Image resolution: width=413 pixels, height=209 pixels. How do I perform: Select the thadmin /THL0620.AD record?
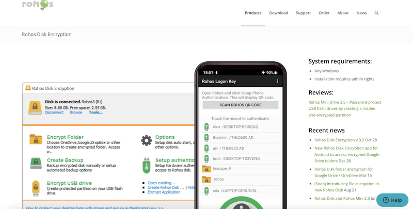coord(240,138)
